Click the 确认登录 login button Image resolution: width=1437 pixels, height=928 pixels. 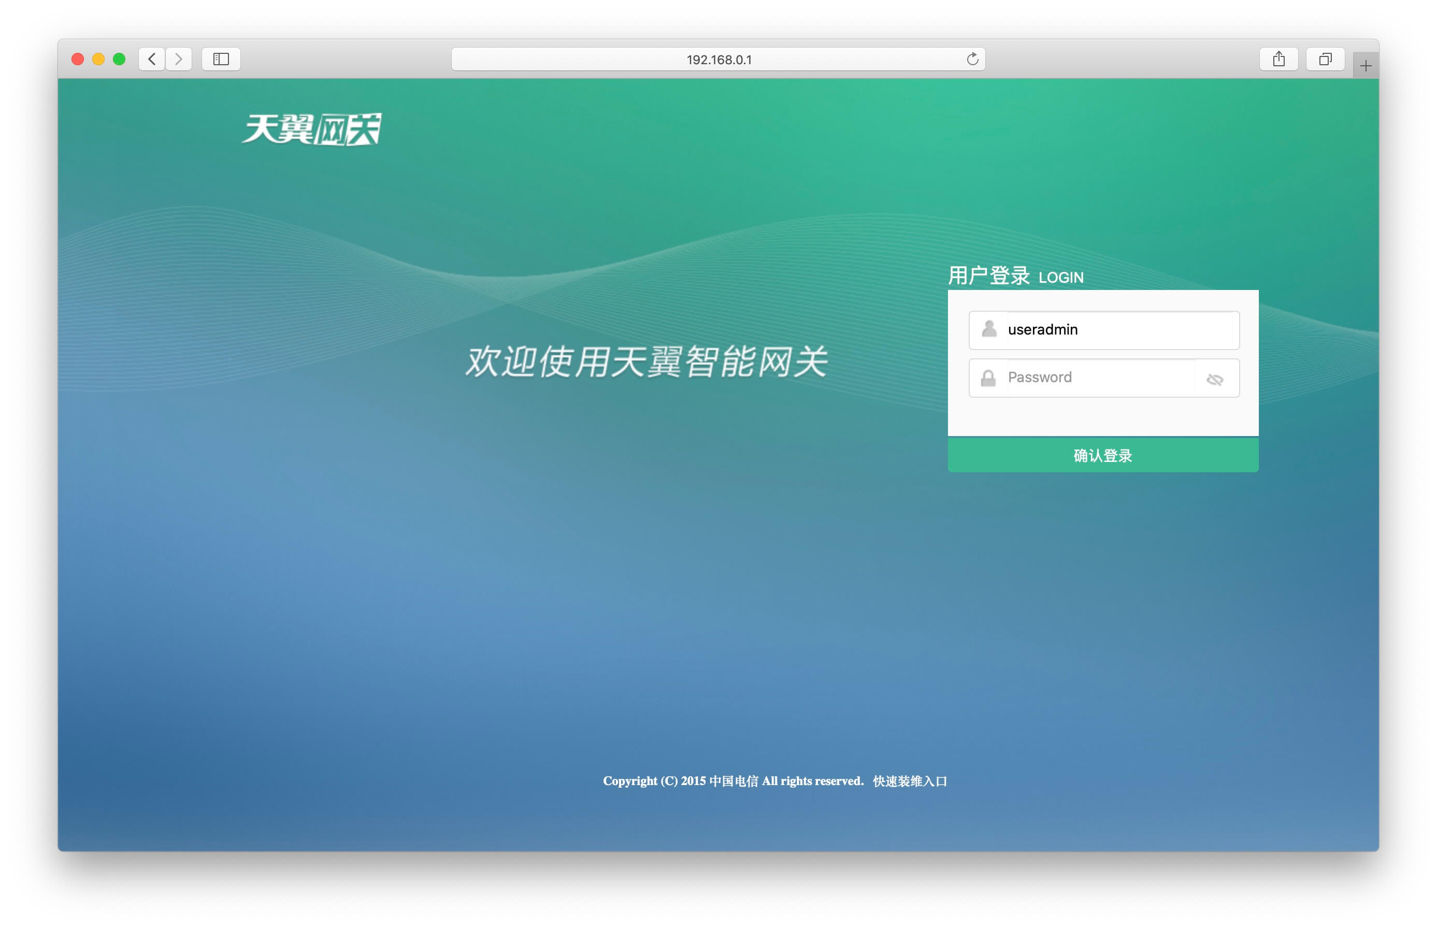coord(1102,455)
